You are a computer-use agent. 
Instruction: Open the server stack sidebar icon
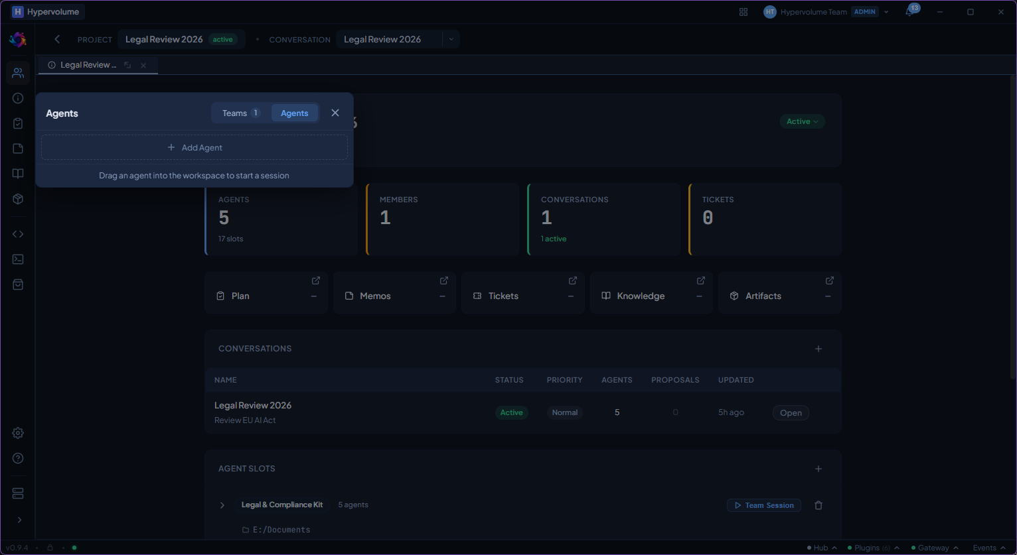(18, 494)
